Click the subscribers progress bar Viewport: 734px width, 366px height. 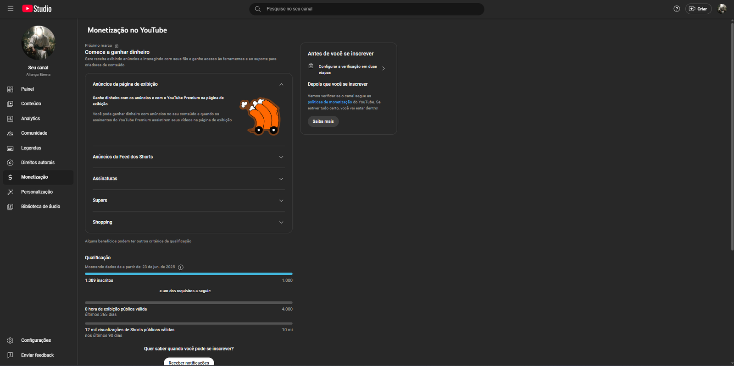coord(189,274)
